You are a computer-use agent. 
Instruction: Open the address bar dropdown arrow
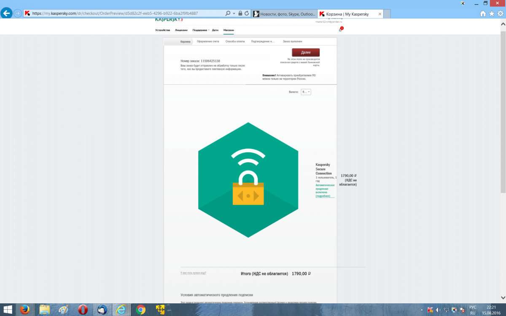coord(234,13)
